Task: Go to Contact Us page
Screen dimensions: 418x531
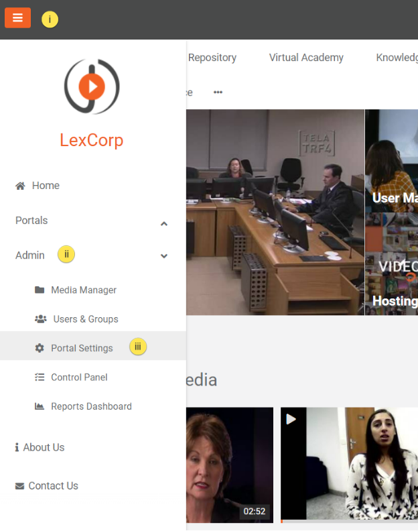Action: (x=54, y=486)
